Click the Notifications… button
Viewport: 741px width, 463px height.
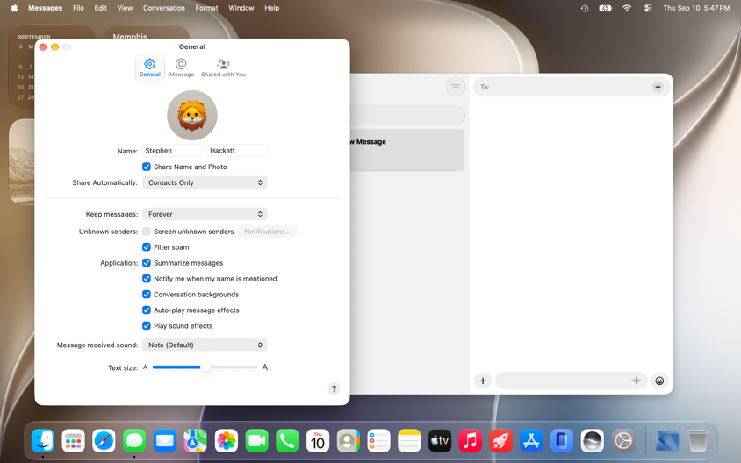coord(268,231)
